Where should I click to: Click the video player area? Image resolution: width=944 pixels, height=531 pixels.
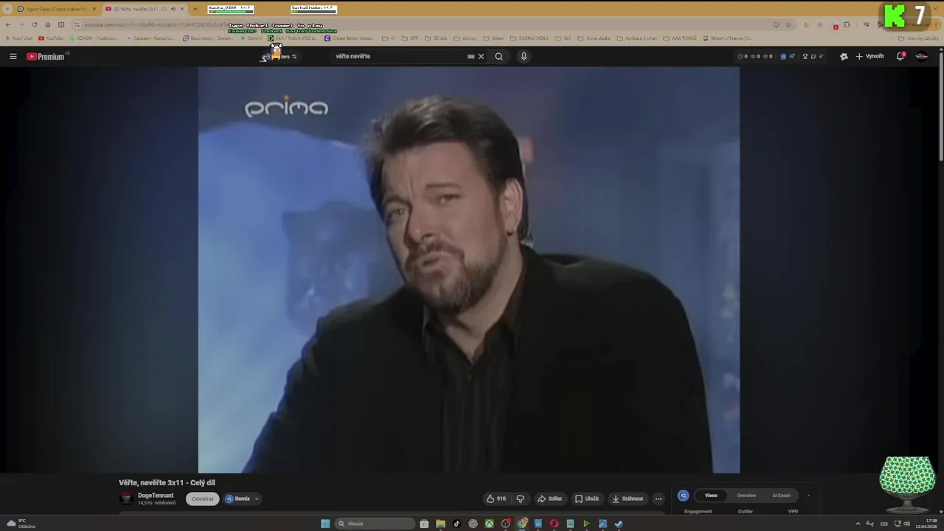(x=468, y=270)
